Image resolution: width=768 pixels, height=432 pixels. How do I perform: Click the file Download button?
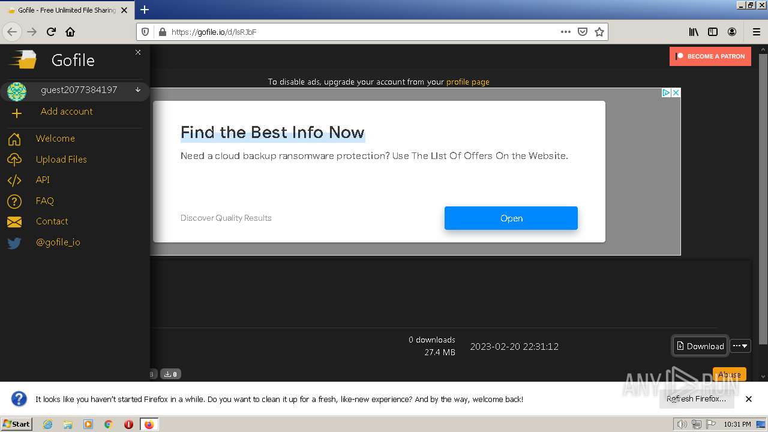tap(700, 346)
